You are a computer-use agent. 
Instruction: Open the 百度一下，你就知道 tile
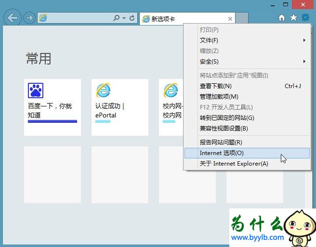pos(53,107)
